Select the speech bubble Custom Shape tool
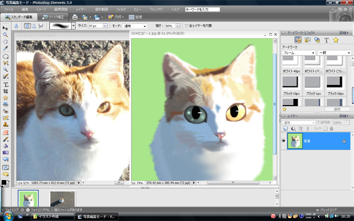 click(6, 159)
